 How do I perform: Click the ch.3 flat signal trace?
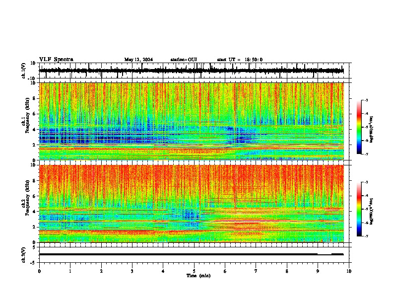point(191,254)
